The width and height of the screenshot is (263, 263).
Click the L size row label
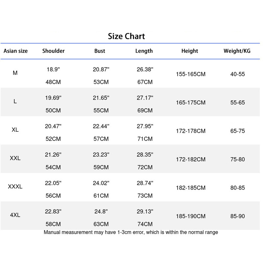[15, 101]
